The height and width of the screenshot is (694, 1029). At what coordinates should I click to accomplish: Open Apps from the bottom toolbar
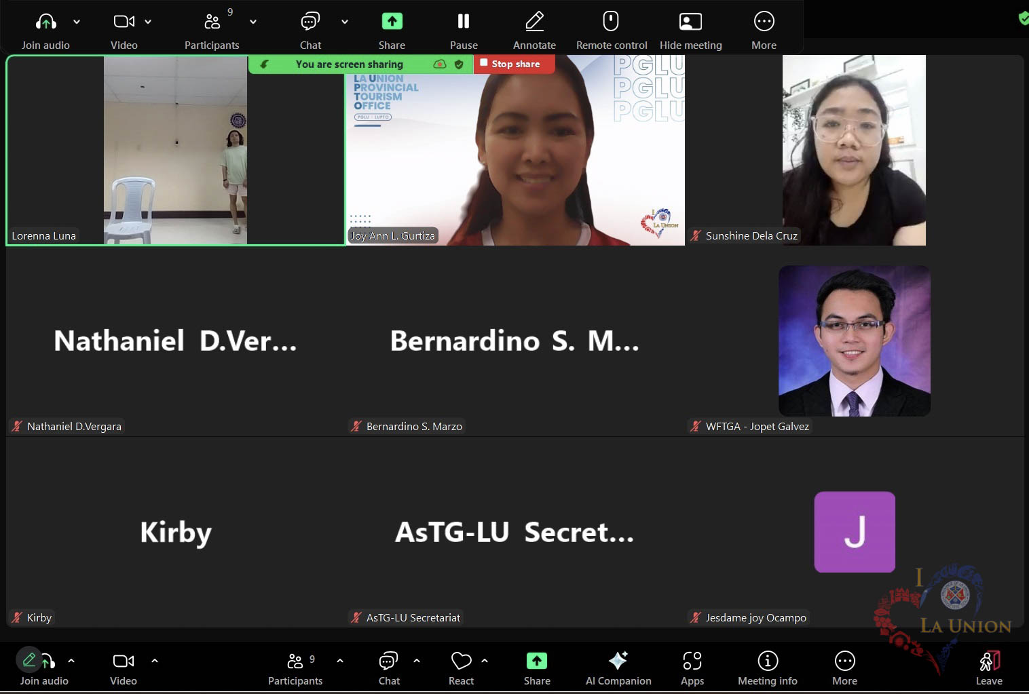(692, 670)
